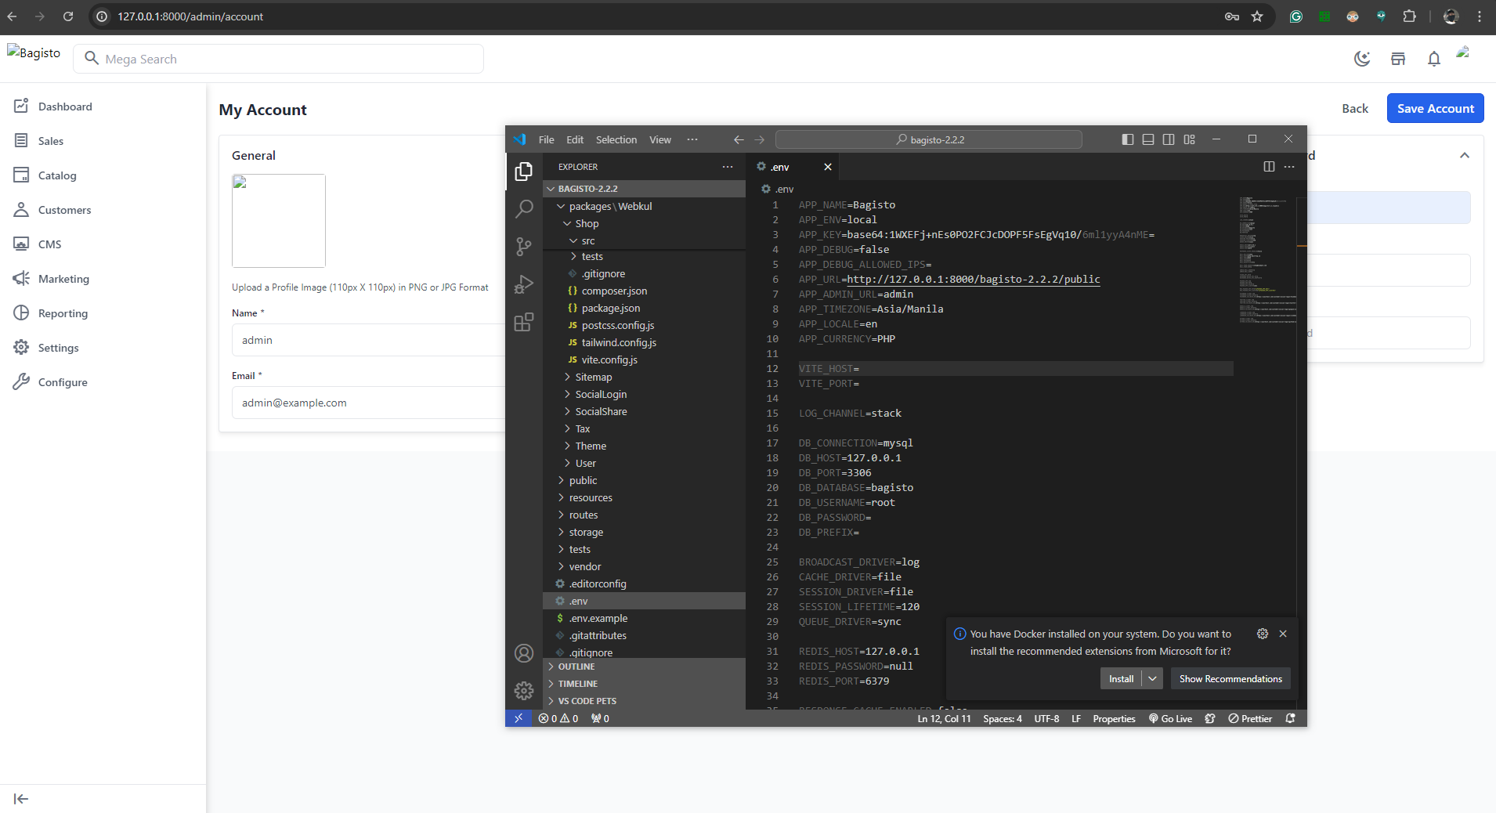Click the Prettier status bar item
This screenshot has height=813, width=1496.
1250,718
